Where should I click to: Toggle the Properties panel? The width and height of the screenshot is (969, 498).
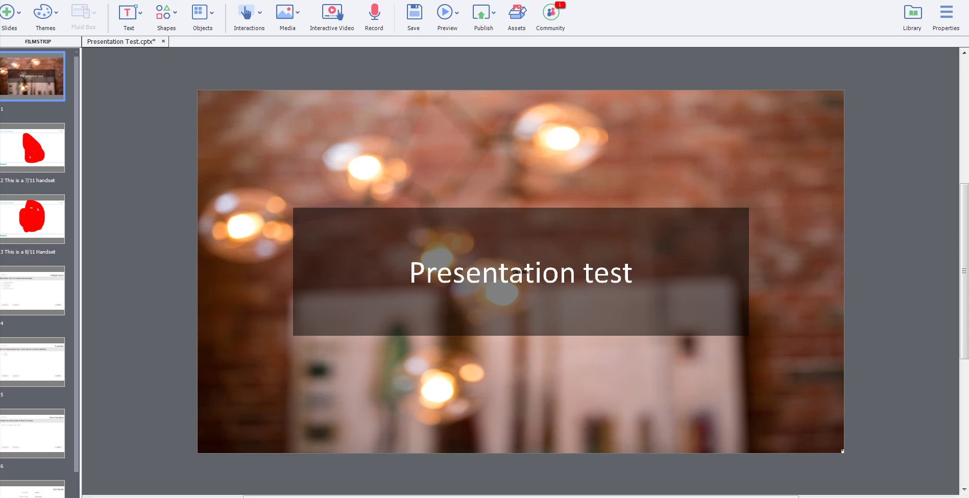point(946,12)
